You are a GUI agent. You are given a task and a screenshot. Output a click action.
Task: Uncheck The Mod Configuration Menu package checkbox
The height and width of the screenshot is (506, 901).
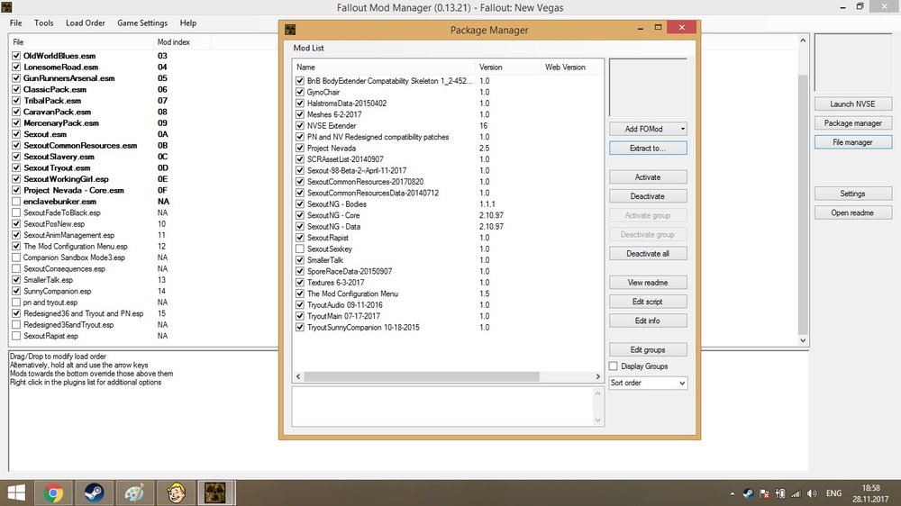(x=300, y=294)
